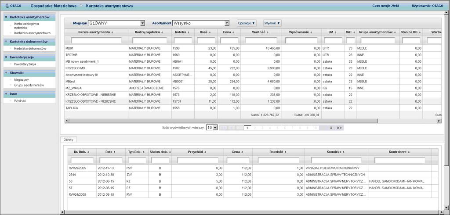Sort by Status dok. column
Screen dimensions: 450x215
pos(160,152)
